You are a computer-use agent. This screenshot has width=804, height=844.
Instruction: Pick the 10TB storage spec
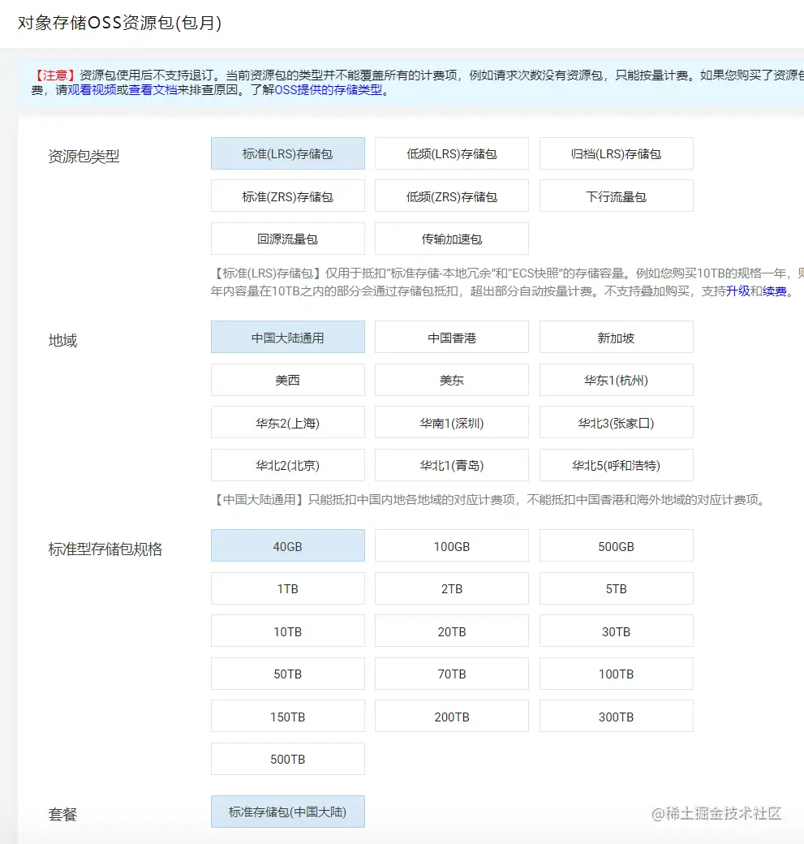[x=287, y=631]
